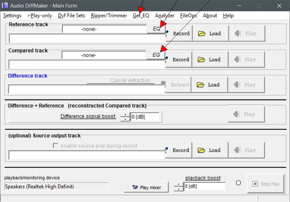Image resolution: width=290 pixels, height=202 pixels.
Task: Open the Ripper/Trimmer menu
Action: (x=109, y=15)
